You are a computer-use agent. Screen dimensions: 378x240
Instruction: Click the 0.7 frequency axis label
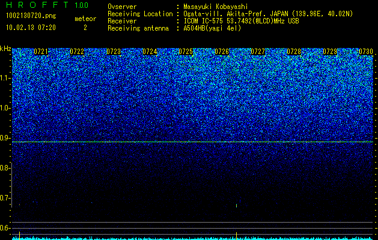[x=5, y=198]
